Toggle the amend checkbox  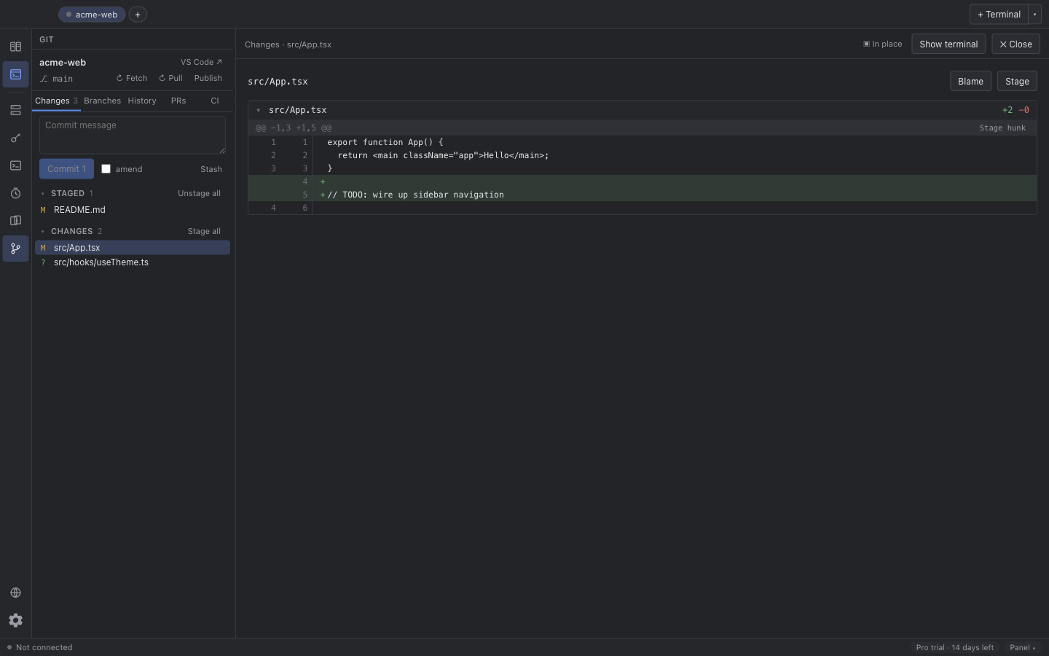coord(106,169)
